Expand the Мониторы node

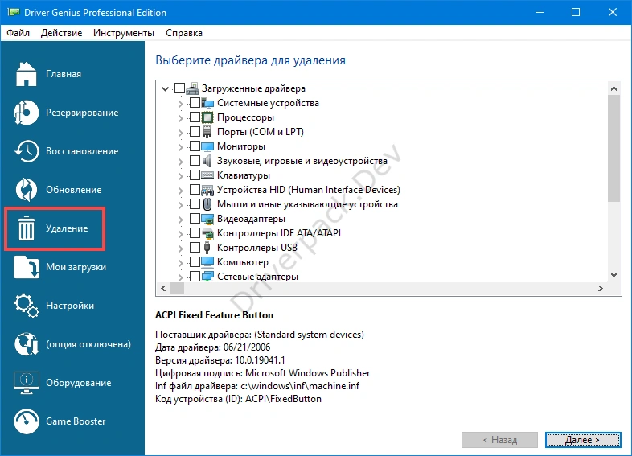point(180,147)
